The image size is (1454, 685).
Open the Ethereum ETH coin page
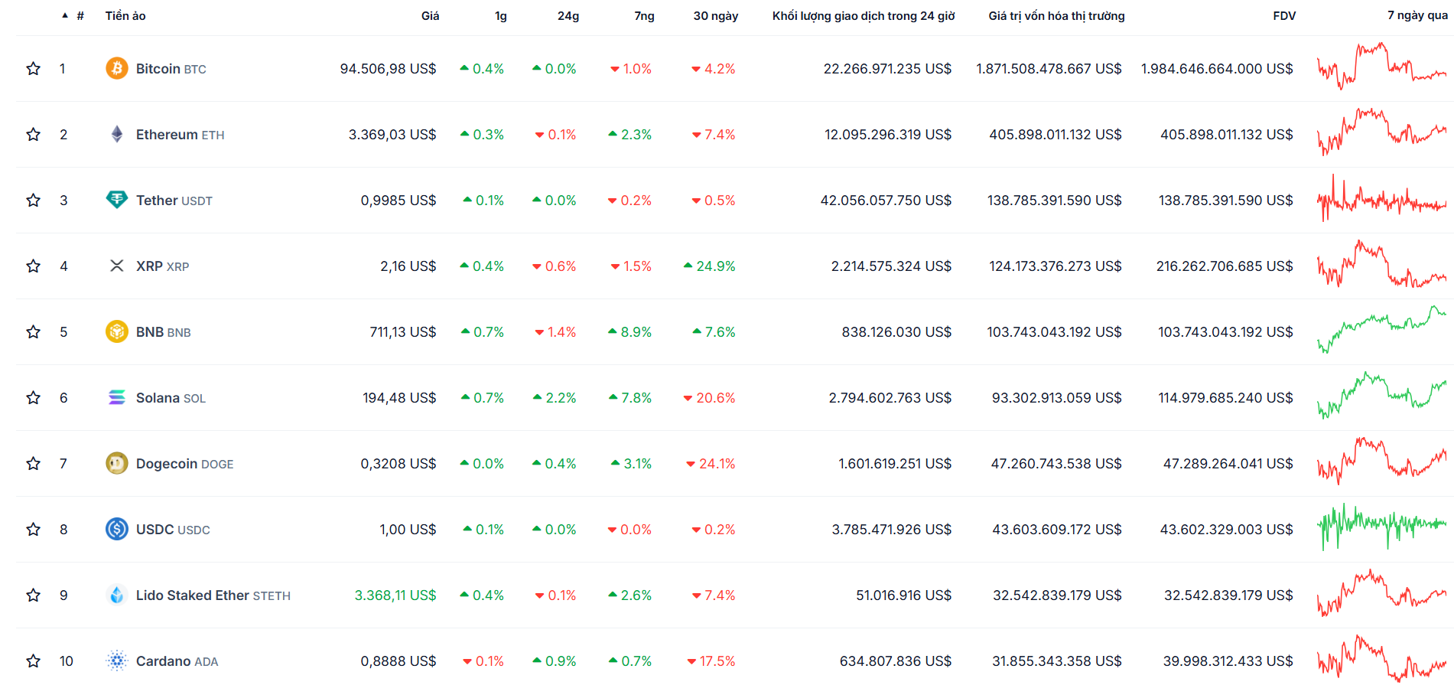click(x=181, y=135)
